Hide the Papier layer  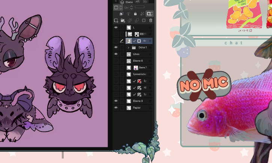pos(116,108)
